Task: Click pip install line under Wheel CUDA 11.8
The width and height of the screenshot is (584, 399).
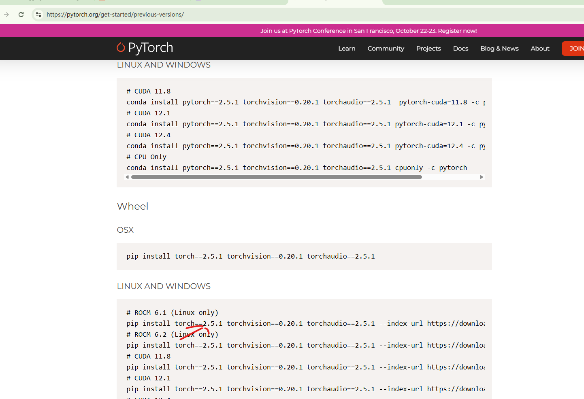Action: 306,367
